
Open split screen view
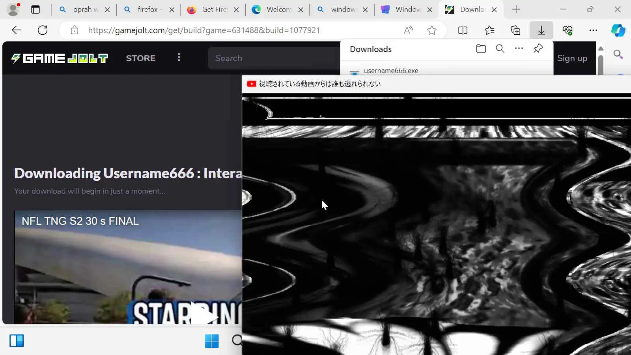click(x=463, y=30)
